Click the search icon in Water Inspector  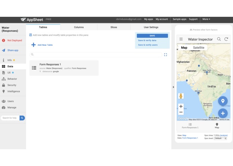pos(219,39)
